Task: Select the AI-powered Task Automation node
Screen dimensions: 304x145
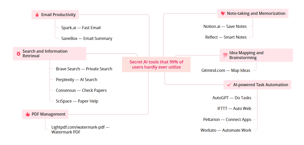Action: 257,85
